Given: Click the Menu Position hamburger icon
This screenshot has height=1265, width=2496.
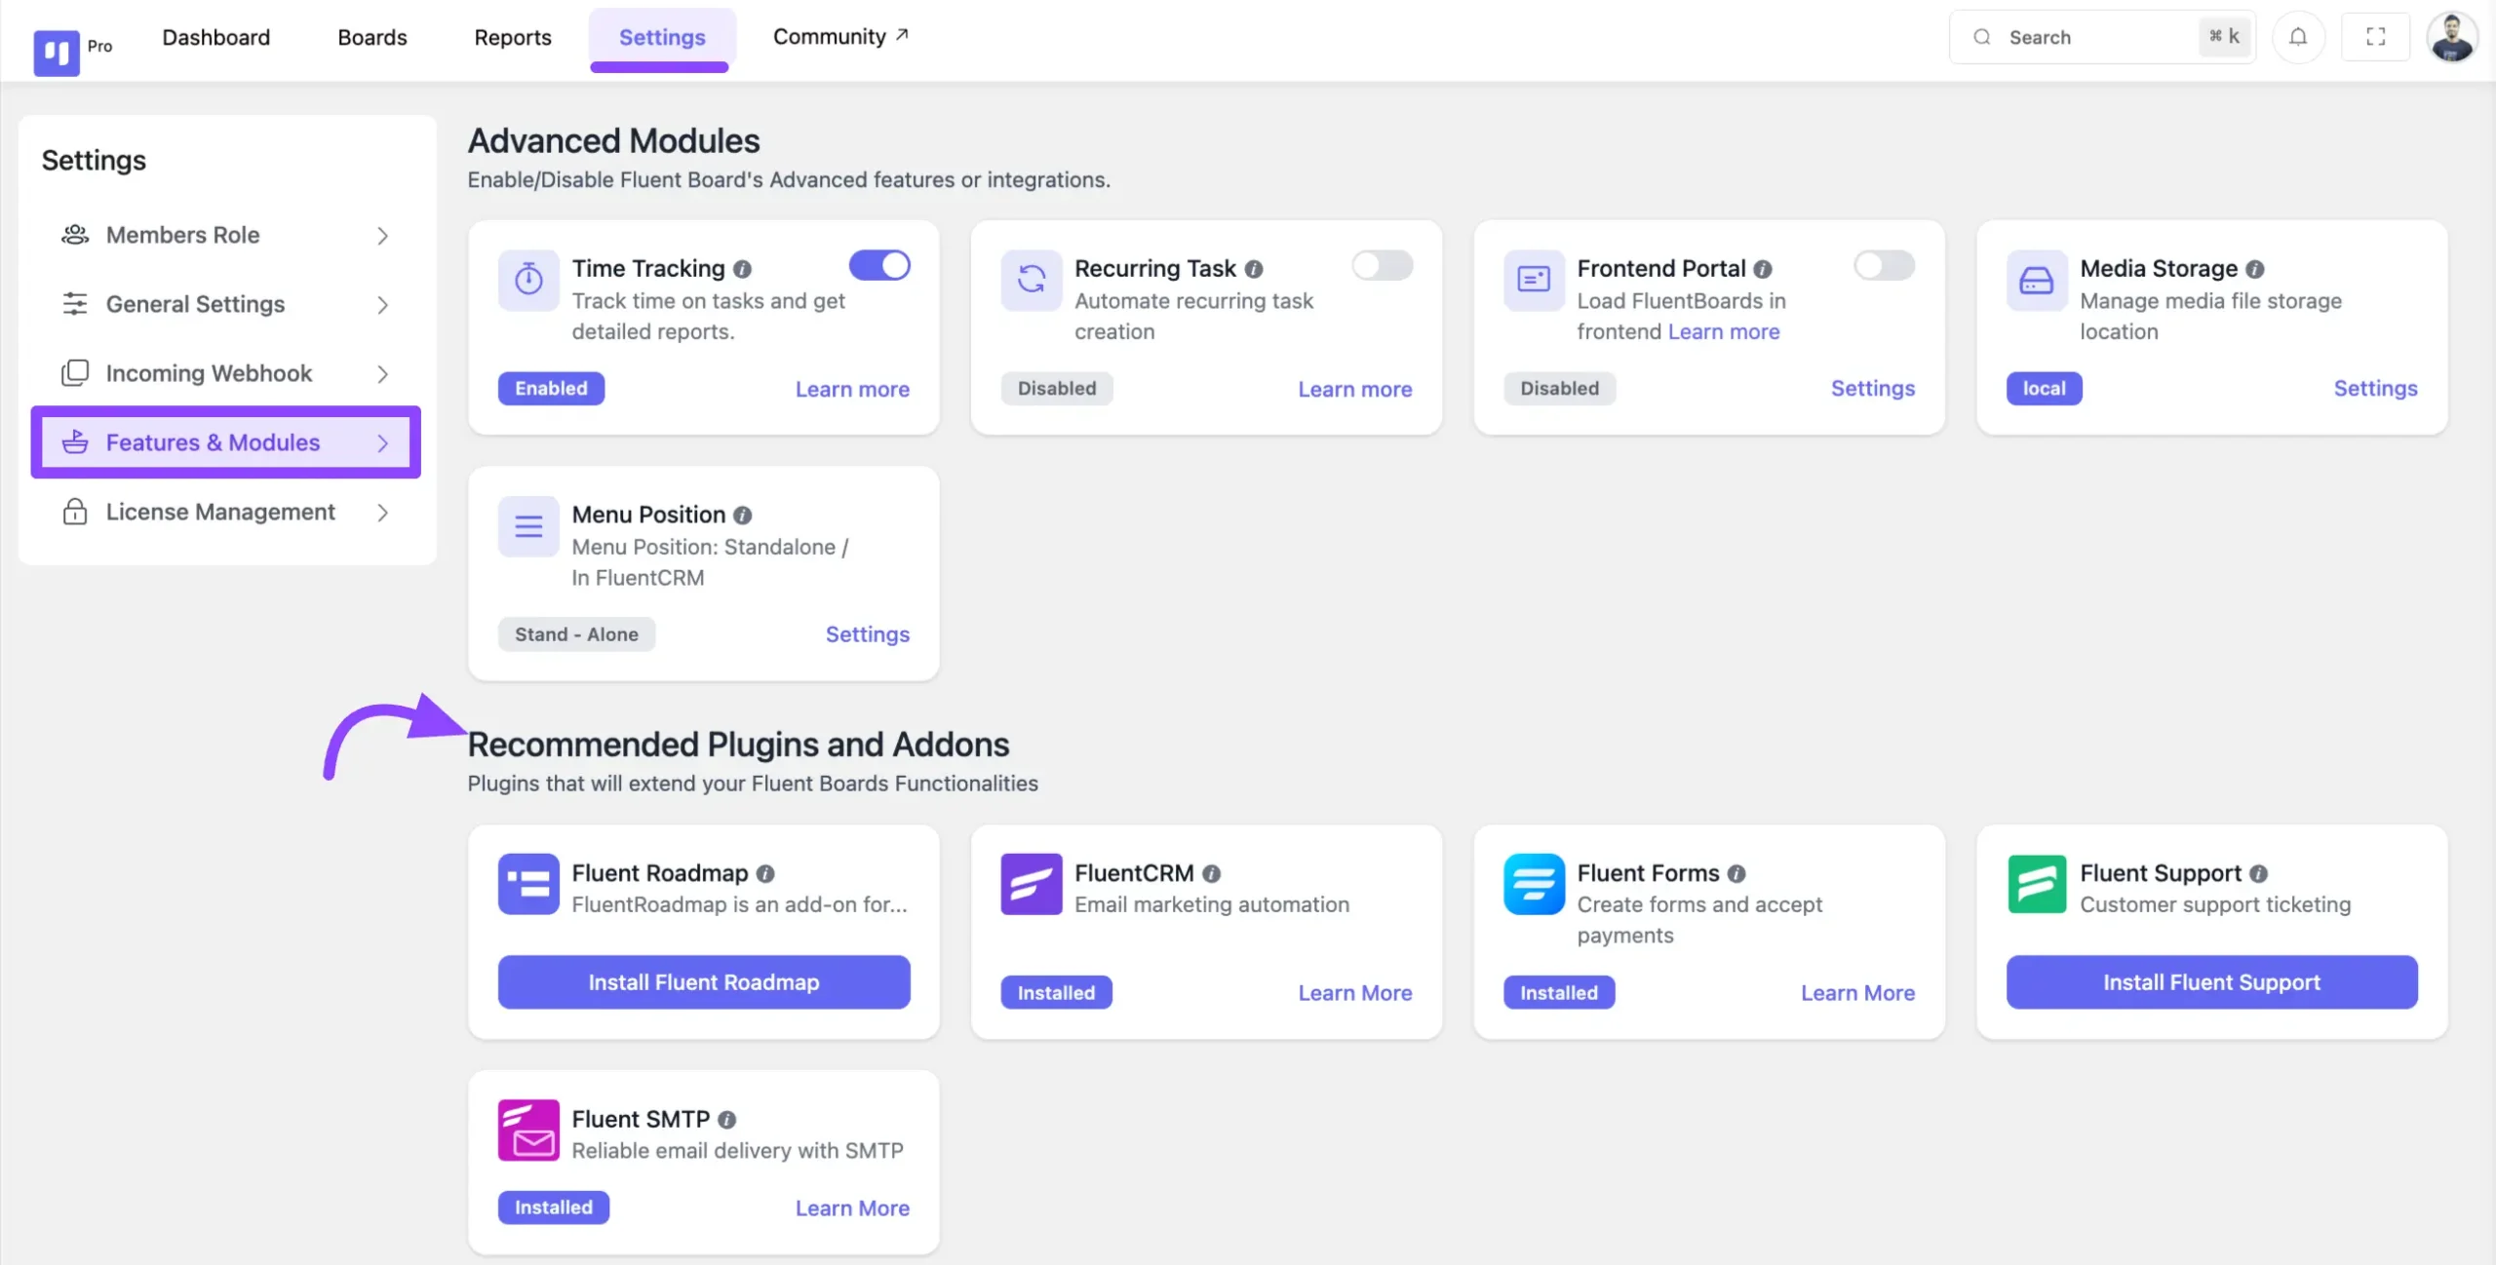Looking at the screenshot, I should 528,526.
